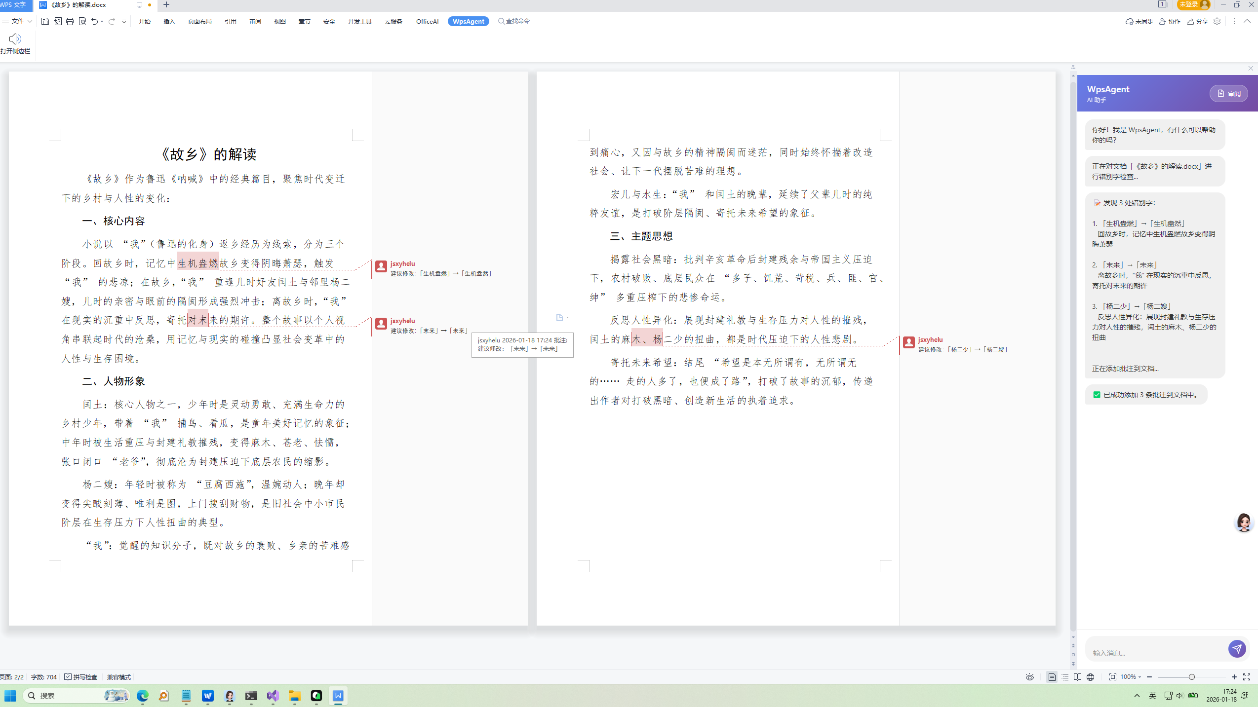Toggle reading layout view in status bar
The image size is (1258, 707).
(1078, 677)
